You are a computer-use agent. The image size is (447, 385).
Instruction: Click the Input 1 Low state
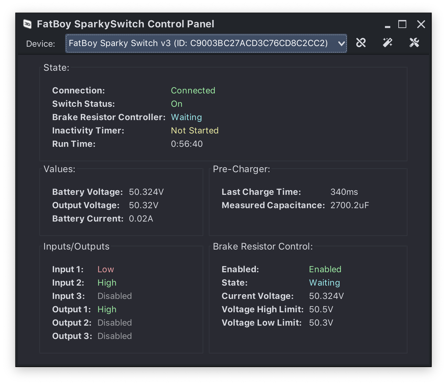tap(105, 269)
